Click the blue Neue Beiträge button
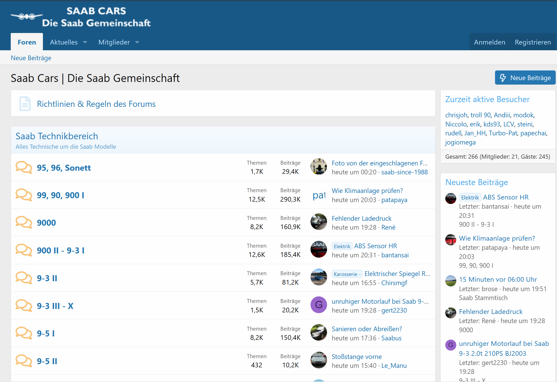 [x=525, y=77]
